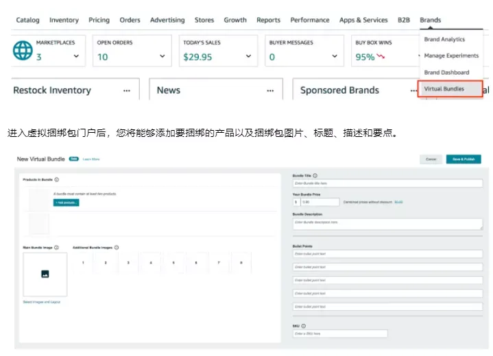493x356 pixels.
Task: Click the third Bullet Points input field
Action: click(387, 280)
